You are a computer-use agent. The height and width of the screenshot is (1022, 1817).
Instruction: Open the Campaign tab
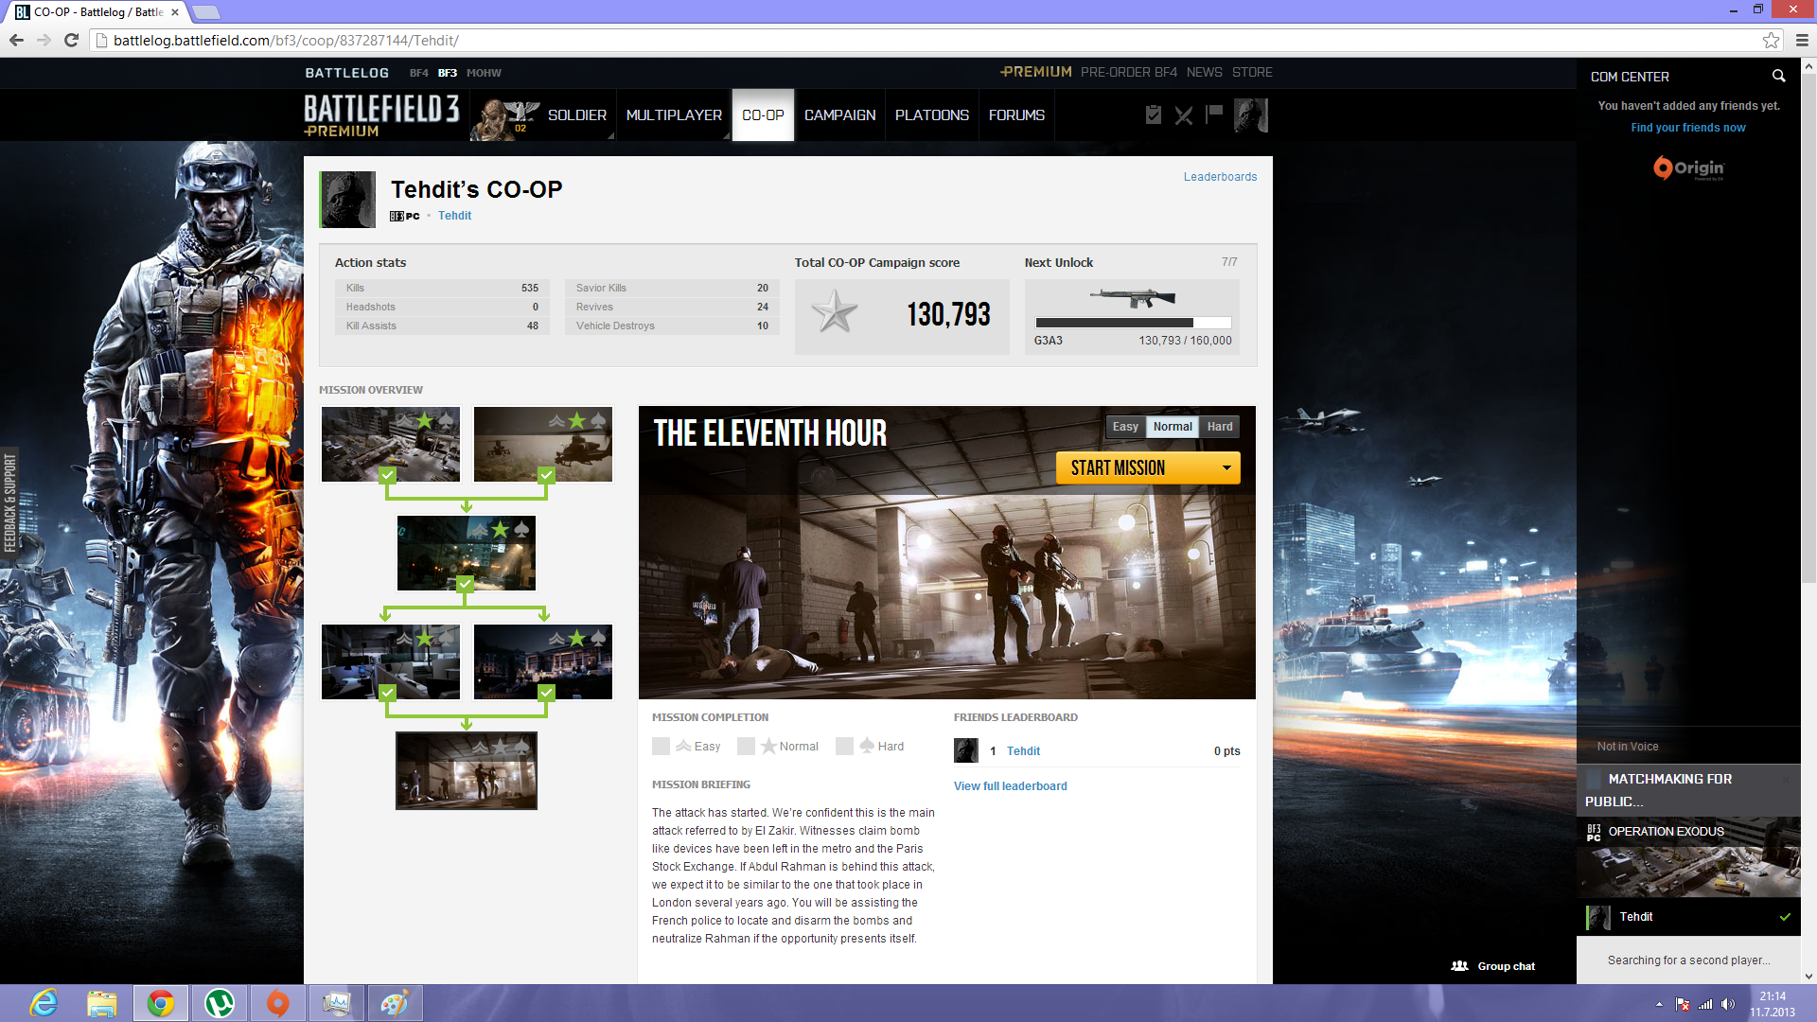tap(839, 115)
